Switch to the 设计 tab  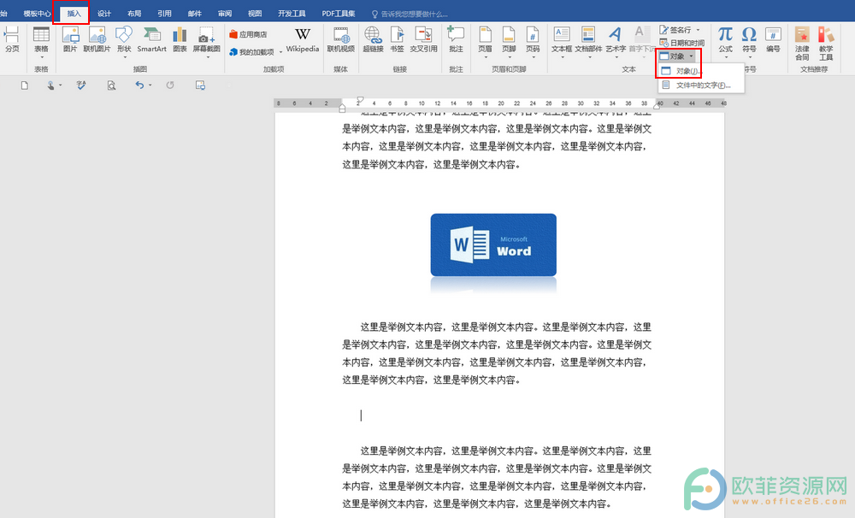(x=104, y=14)
